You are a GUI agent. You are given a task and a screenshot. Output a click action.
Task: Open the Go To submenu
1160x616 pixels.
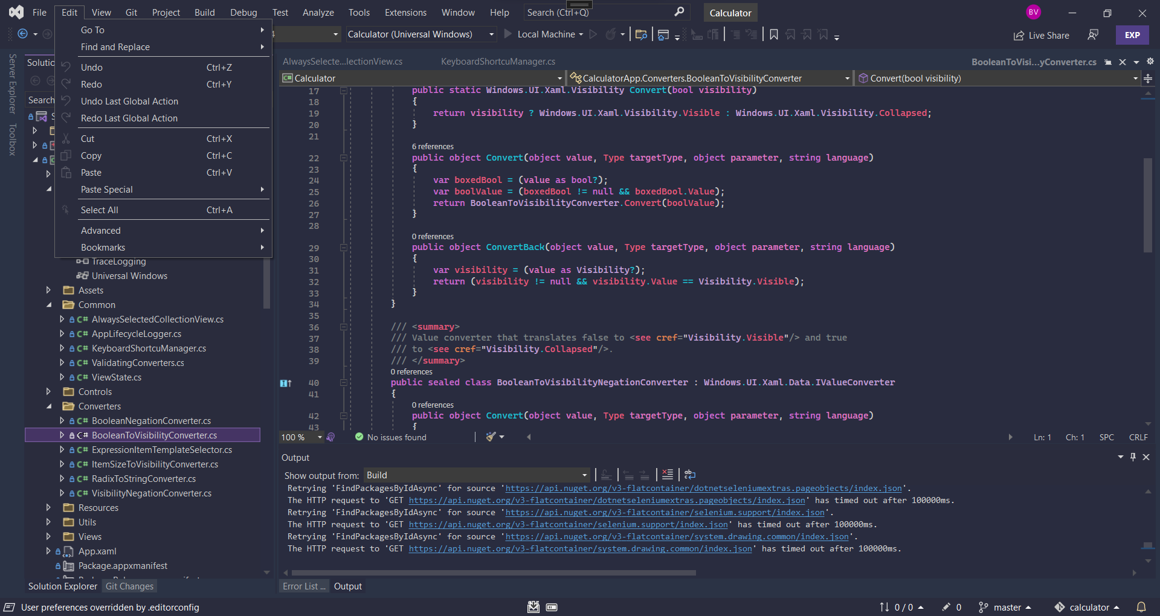(x=162, y=30)
